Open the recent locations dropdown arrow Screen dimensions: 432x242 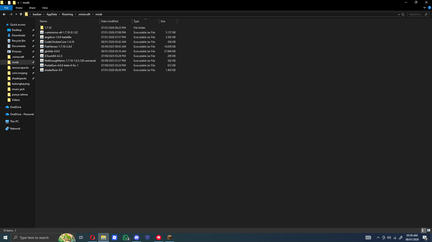click(x=16, y=14)
